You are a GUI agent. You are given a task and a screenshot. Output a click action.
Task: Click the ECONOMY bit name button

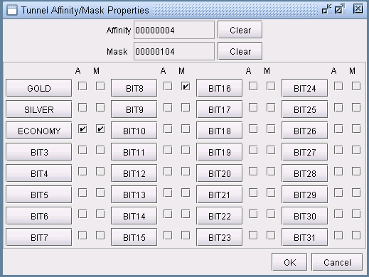click(39, 131)
